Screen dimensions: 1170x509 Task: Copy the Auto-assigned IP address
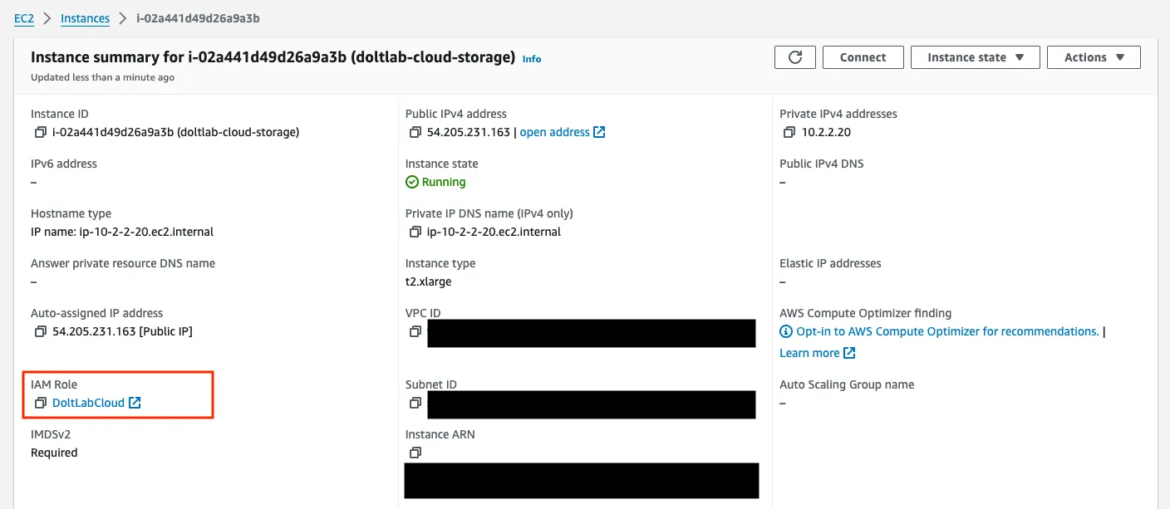(40, 331)
